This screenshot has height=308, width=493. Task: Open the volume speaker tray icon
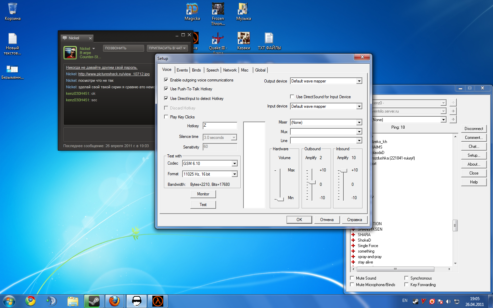click(x=448, y=301)
